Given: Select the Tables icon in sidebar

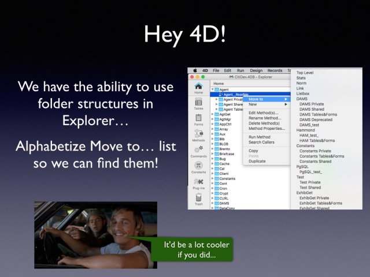Looking at the screenshot, I should [198, 103].
